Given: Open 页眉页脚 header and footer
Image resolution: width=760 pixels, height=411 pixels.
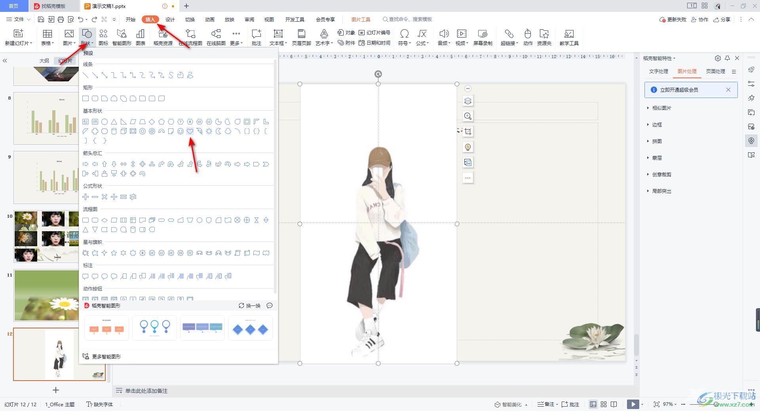Looking at the screenshot, I should 301,38.
